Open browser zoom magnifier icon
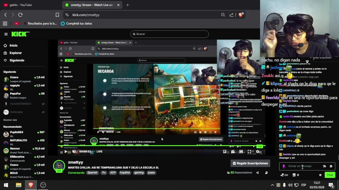 tap(223, 15)
